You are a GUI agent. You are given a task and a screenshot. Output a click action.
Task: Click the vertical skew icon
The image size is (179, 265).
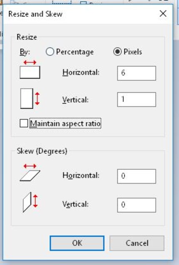[x=30, y=202]
